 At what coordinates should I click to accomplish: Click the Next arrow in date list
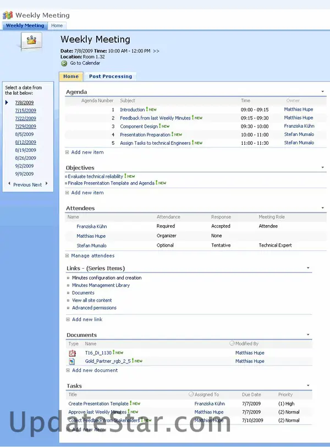(x=47, y=184)
